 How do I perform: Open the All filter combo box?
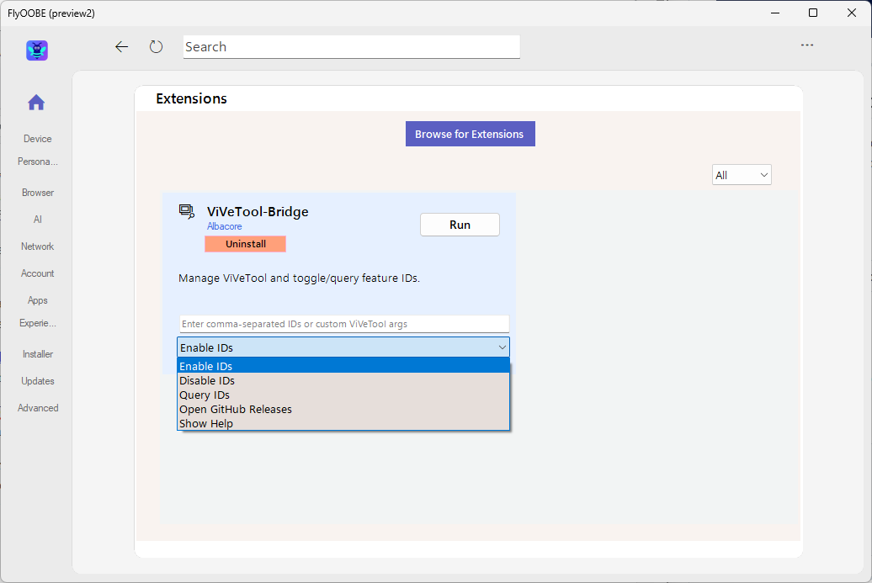(x=741, y=174)
